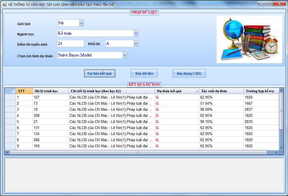Click the globe and books image
The width and height of the screenshot is (288, 196).
point(249,39)
